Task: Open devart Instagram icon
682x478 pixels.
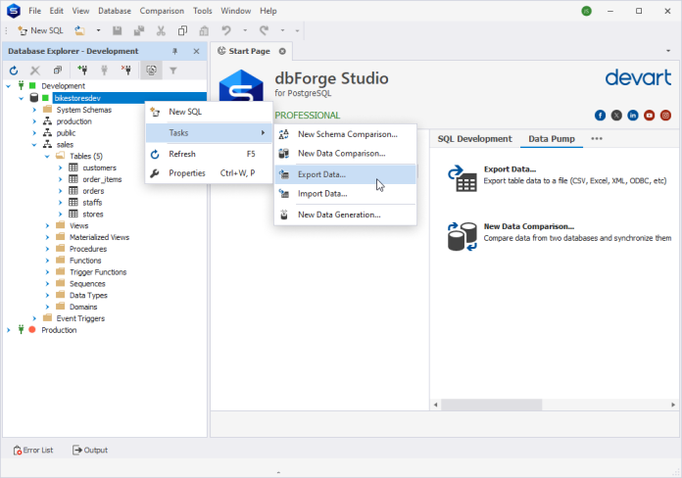Action: tap(665, 116)
